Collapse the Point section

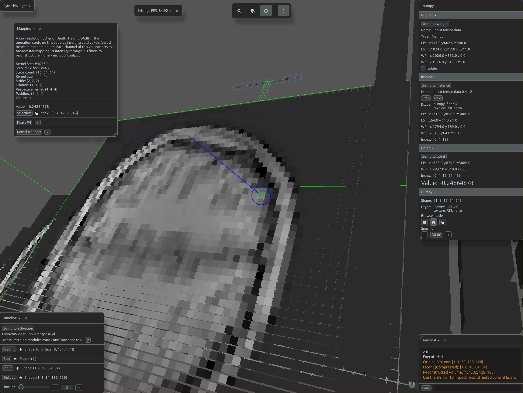(x=432, y=148)
